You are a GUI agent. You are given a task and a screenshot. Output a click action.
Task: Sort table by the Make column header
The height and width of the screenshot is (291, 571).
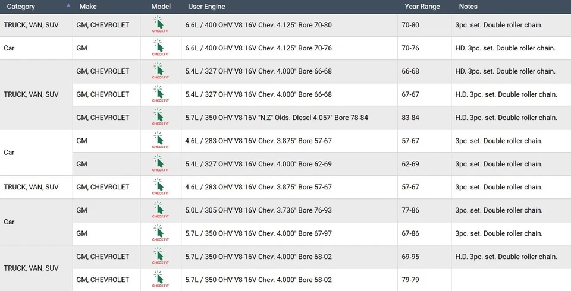(87, 7)
